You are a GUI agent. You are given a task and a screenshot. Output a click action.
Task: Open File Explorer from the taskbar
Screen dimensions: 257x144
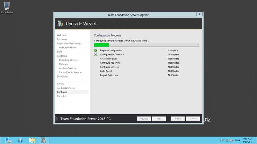(32, 140)
